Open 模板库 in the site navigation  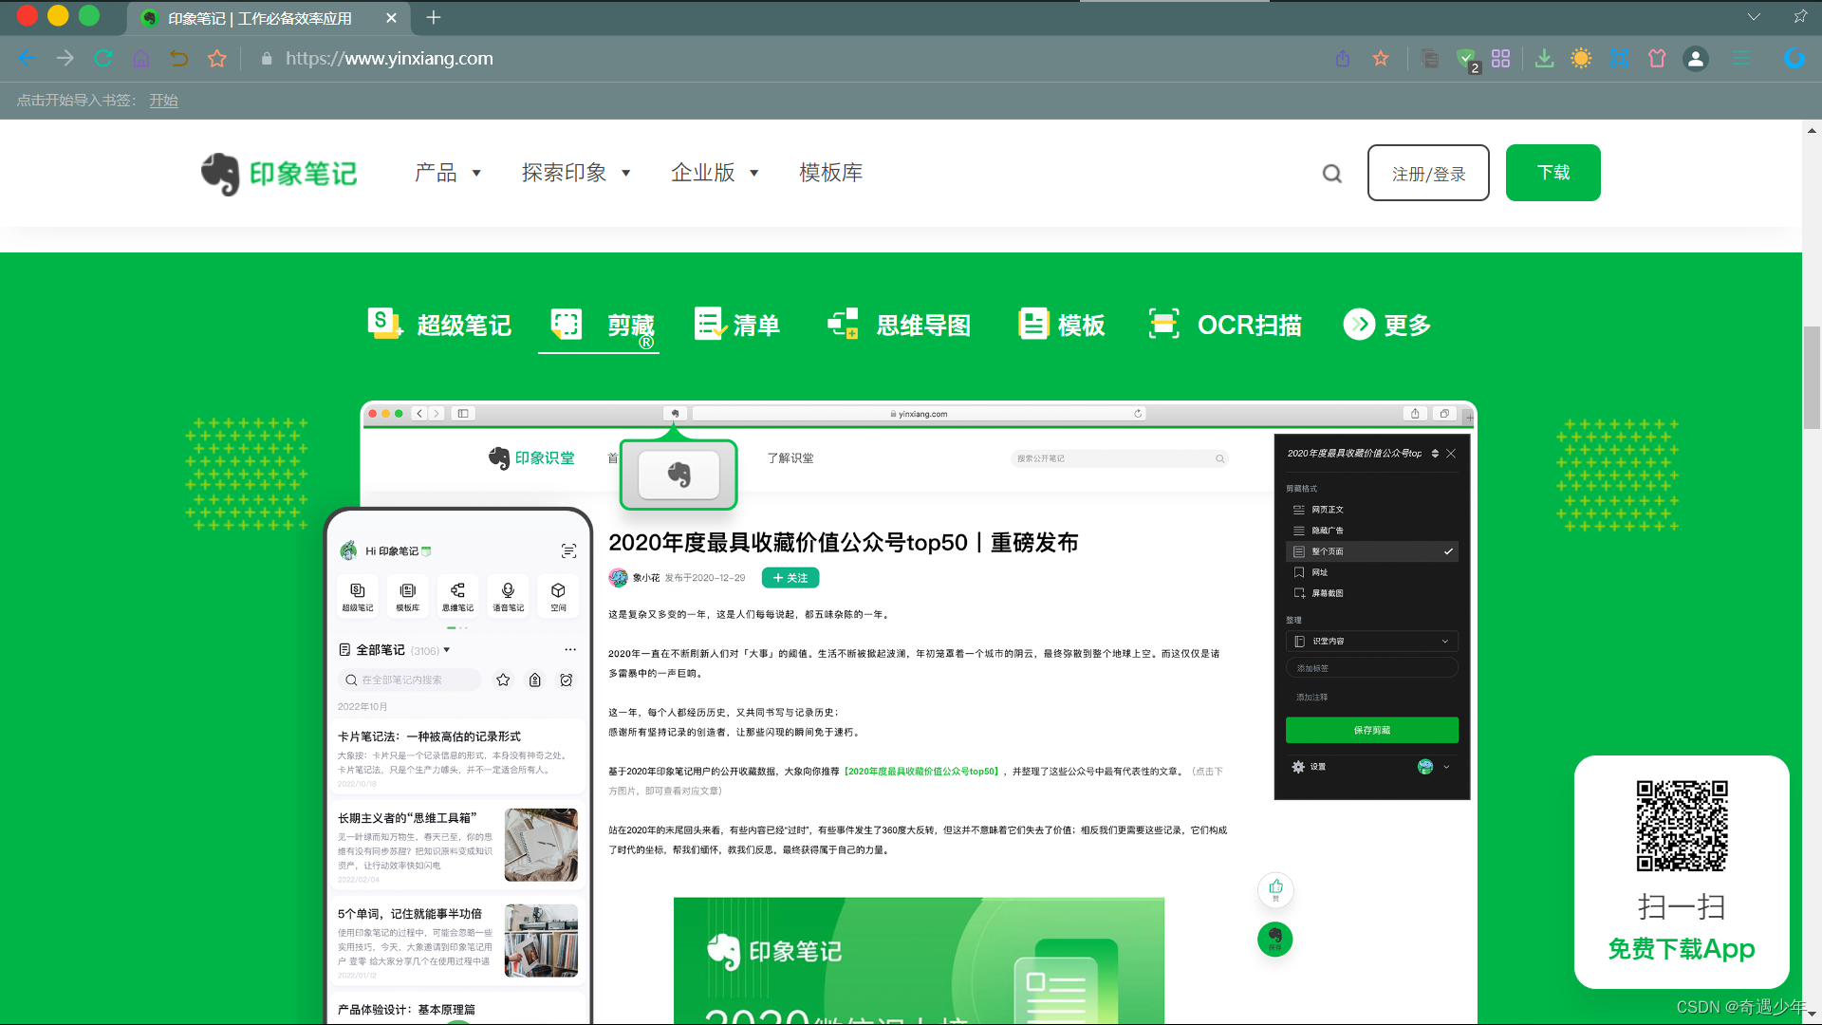click(831, 173)
